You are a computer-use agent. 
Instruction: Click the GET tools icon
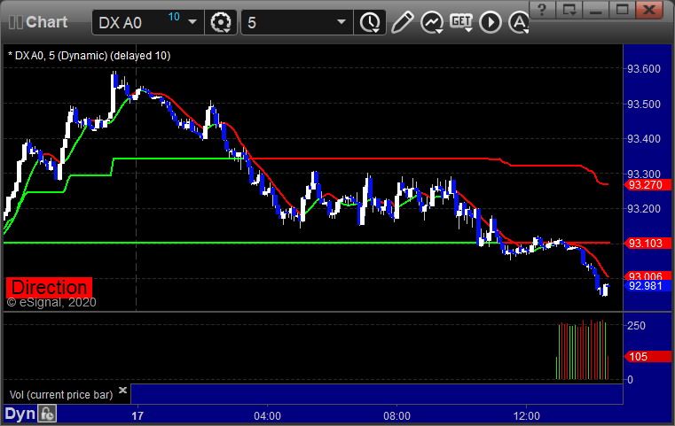[x=461, y=22]
